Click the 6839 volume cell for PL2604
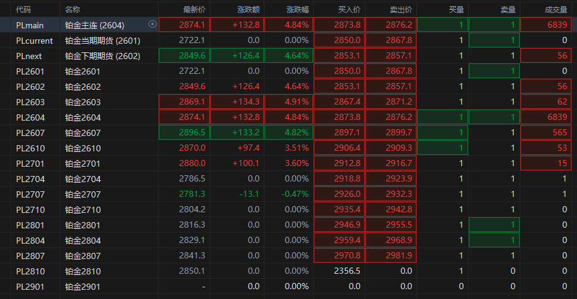 [x=556, y=118]
